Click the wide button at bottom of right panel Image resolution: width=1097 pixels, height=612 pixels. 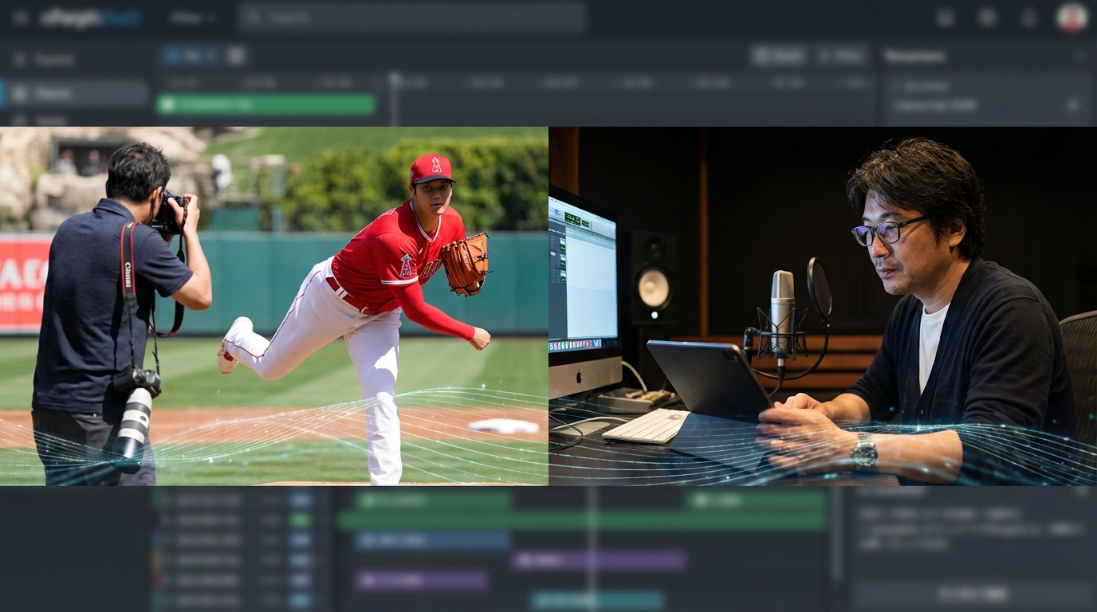click(x=972, y=594)
